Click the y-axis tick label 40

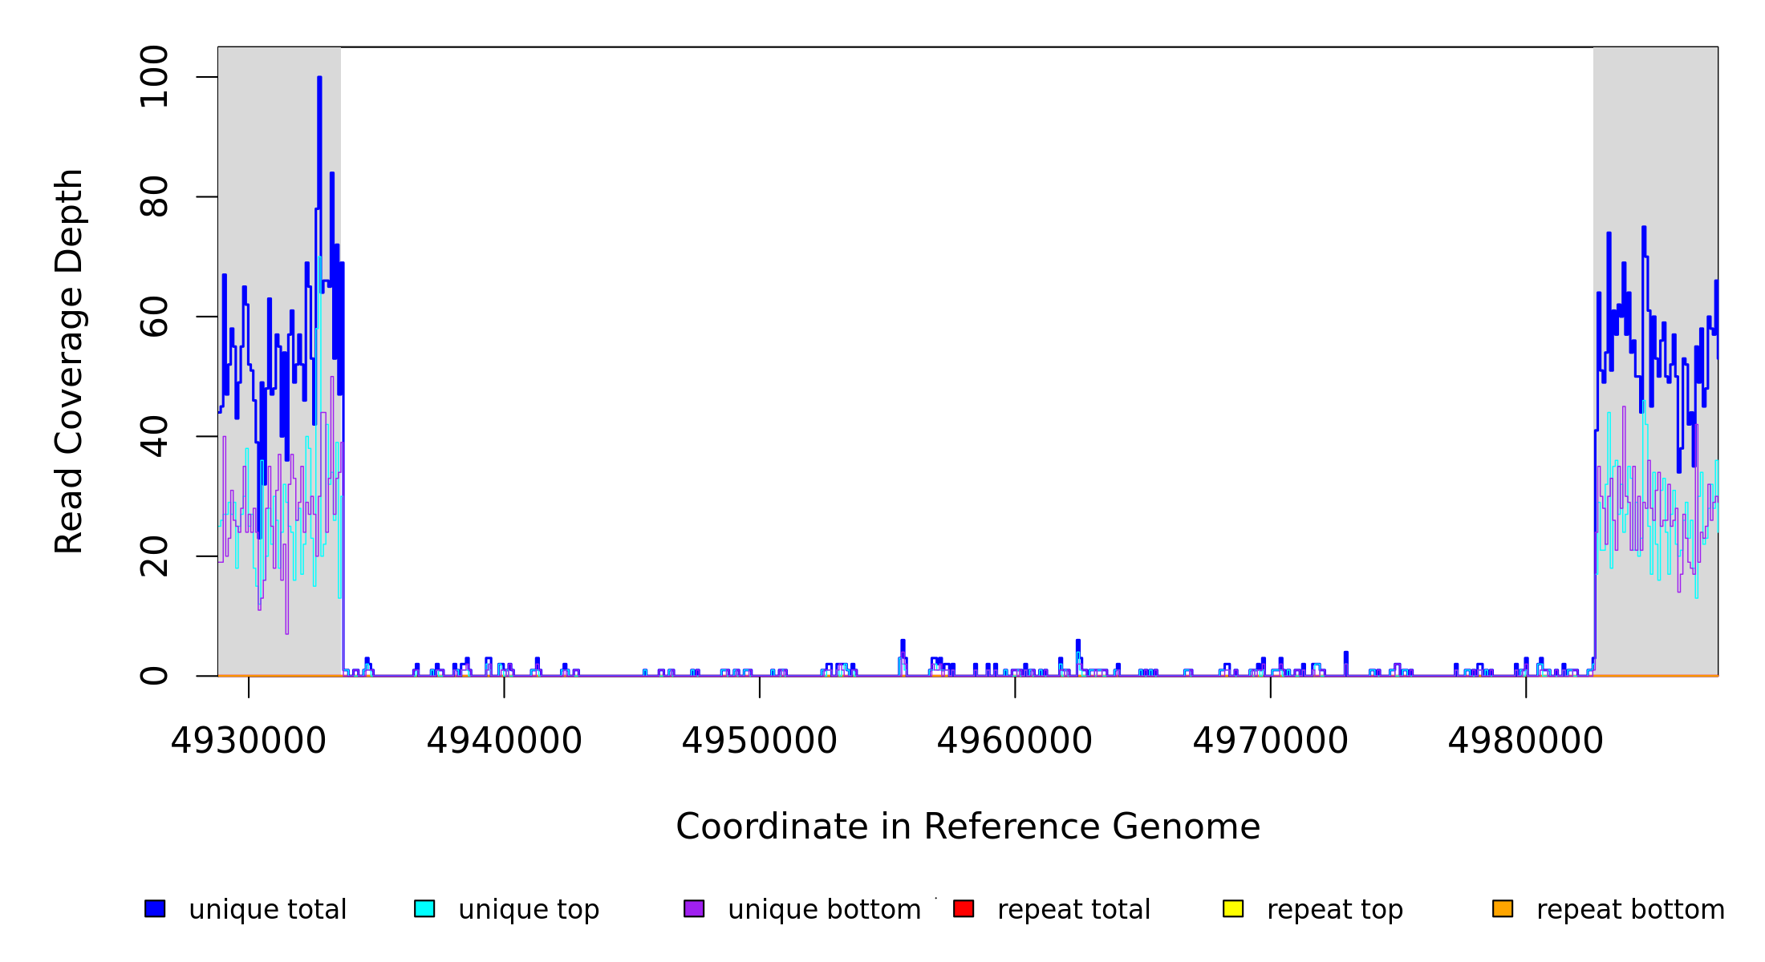click(154, 436)
